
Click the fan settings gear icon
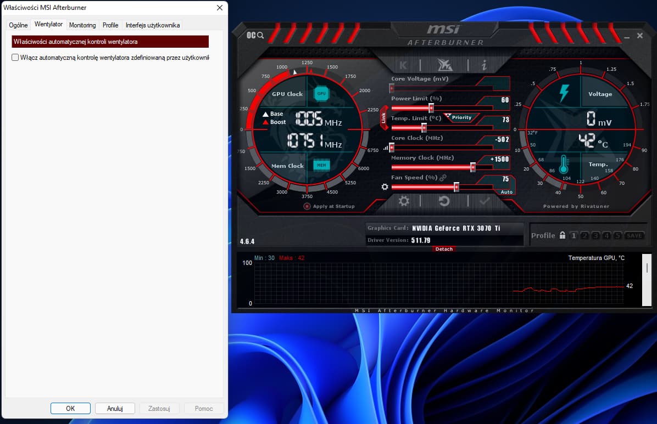point(385,187)
